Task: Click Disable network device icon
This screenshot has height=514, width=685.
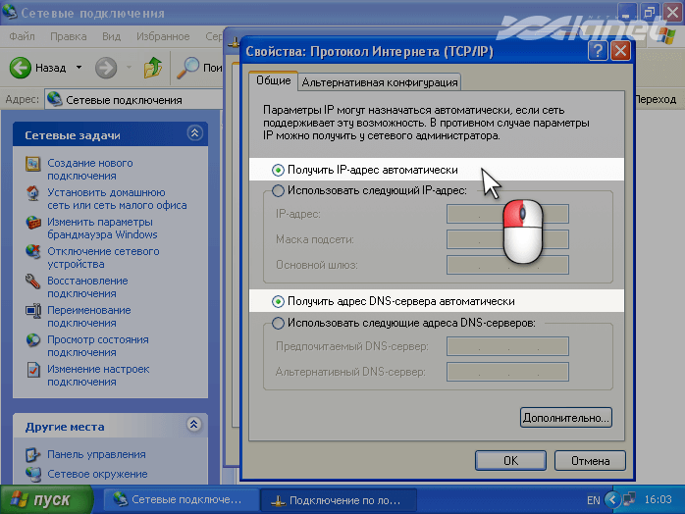Action: click(32, 252)
